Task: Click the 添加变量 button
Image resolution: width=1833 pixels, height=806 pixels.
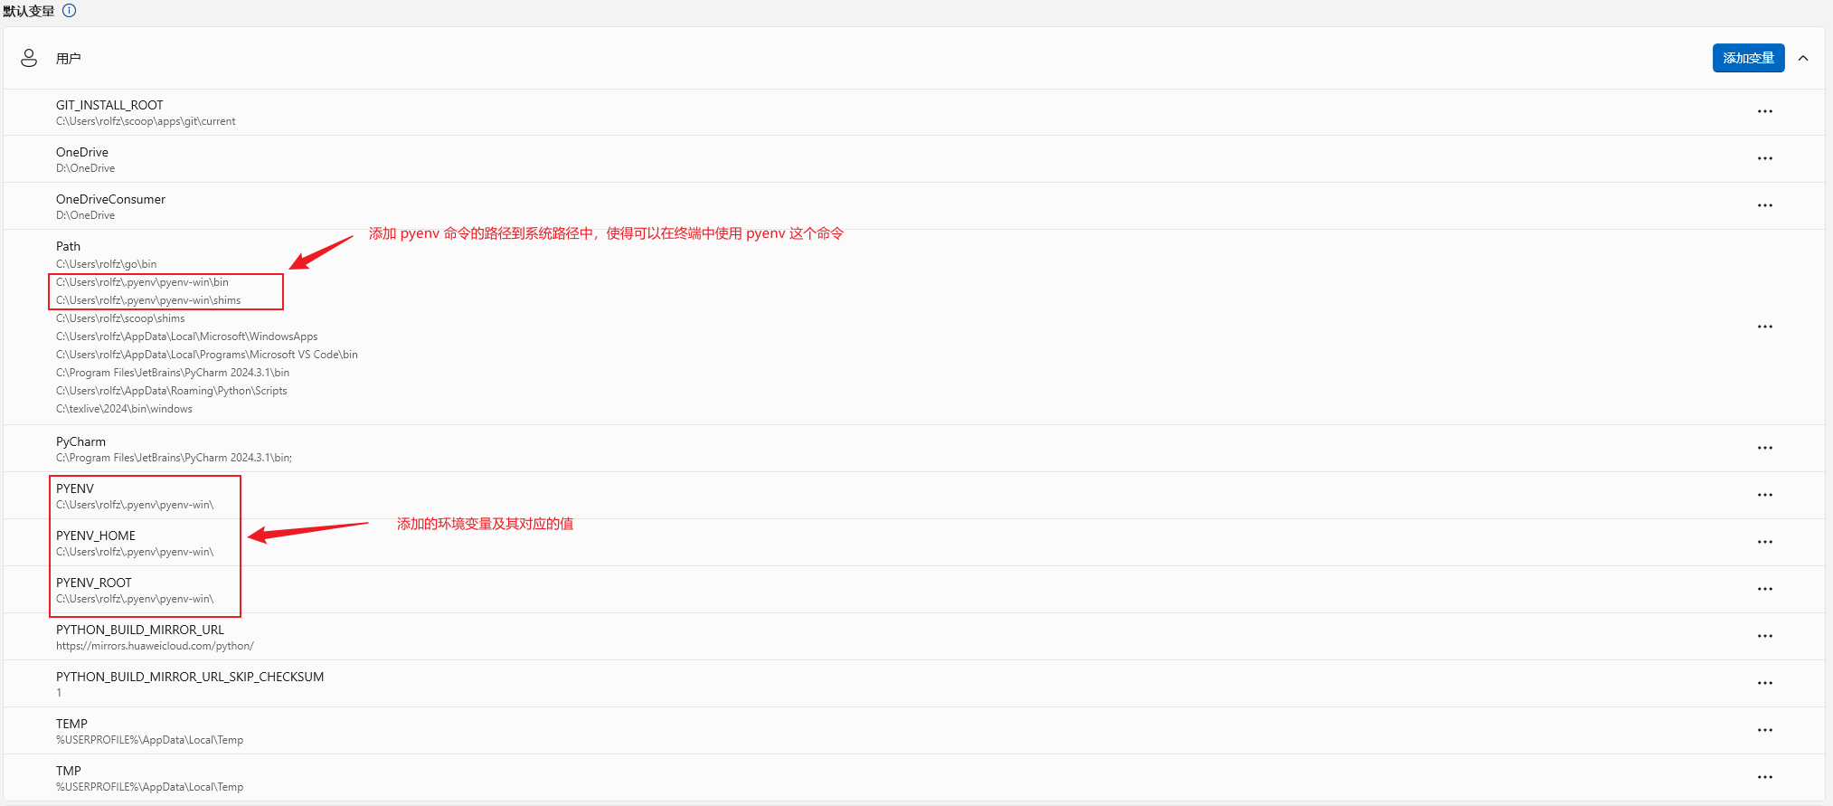Action: tap(1747, 58)
